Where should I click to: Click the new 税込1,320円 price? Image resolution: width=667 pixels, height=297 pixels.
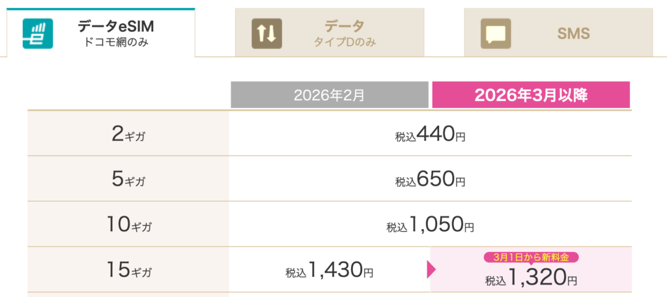[x=531, y=279]
